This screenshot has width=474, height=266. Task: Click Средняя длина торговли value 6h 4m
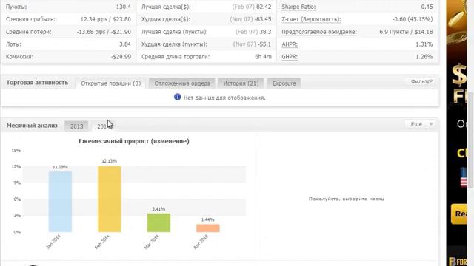coord(263,57)
